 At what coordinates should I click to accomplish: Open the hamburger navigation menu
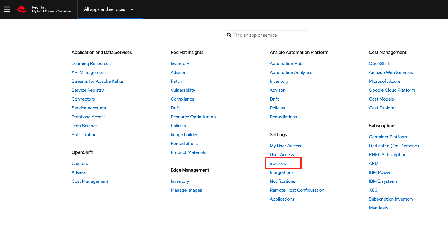coord(7,9)
